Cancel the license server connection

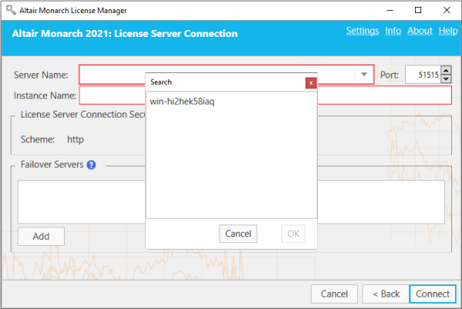click(334, 294)
